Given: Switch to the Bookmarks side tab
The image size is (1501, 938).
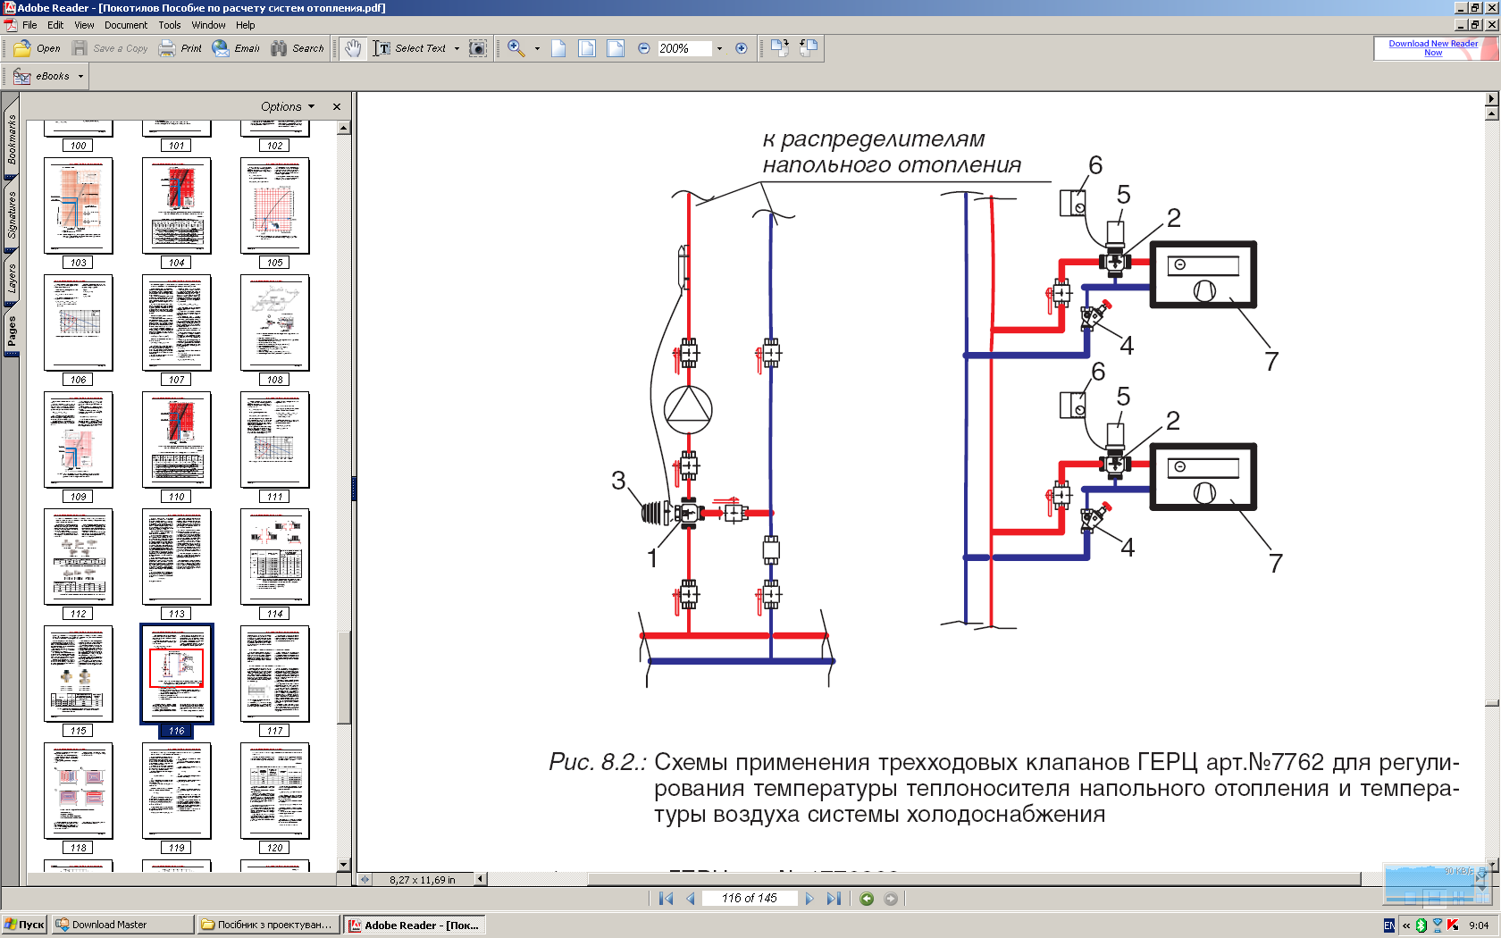Looking at the screenshot, I should [11, 140].
